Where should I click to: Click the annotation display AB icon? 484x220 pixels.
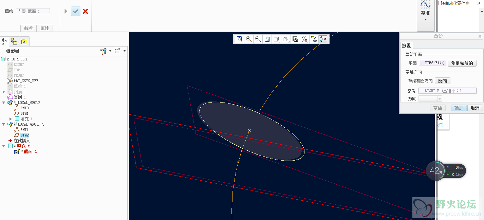coord(286,39)
